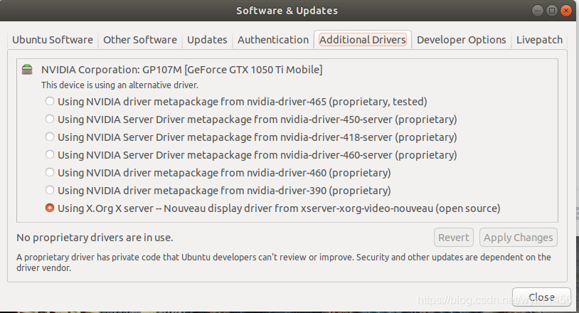
Task: Select the Nouveau open source driver option
Action: 50,208
